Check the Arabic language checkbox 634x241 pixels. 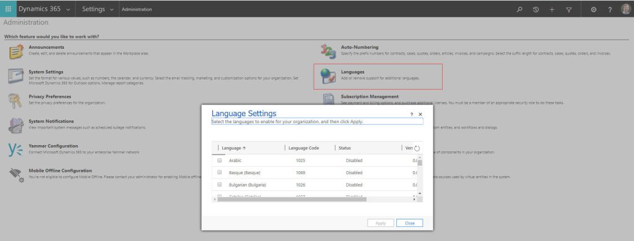[220, 160]
